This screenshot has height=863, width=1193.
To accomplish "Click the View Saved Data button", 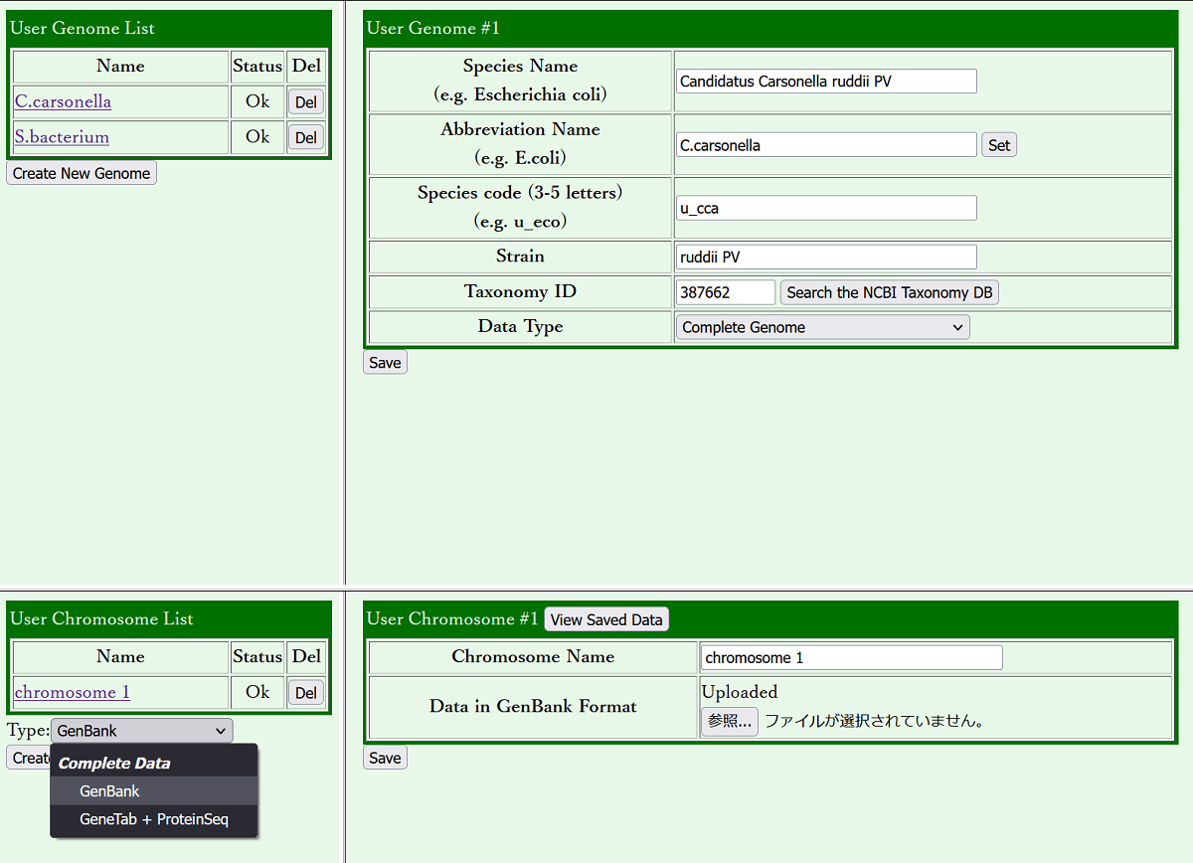I will [x=605, y=619].
